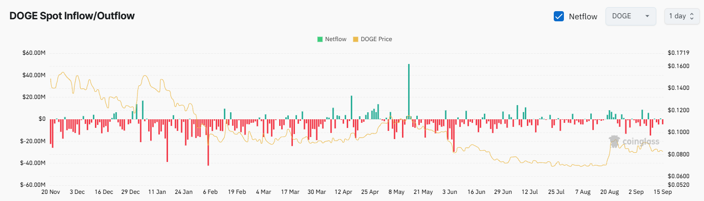Click the 21 May date label

[x=423, y=192]
